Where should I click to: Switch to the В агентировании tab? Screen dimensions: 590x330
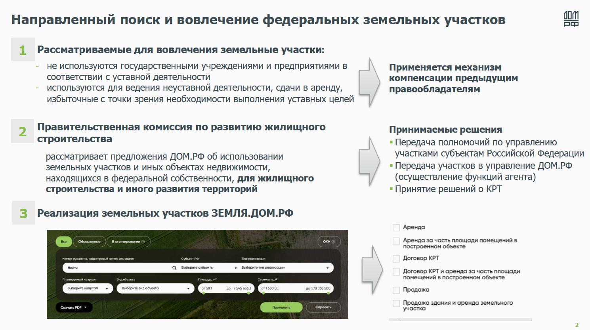[x=128, y=242]
